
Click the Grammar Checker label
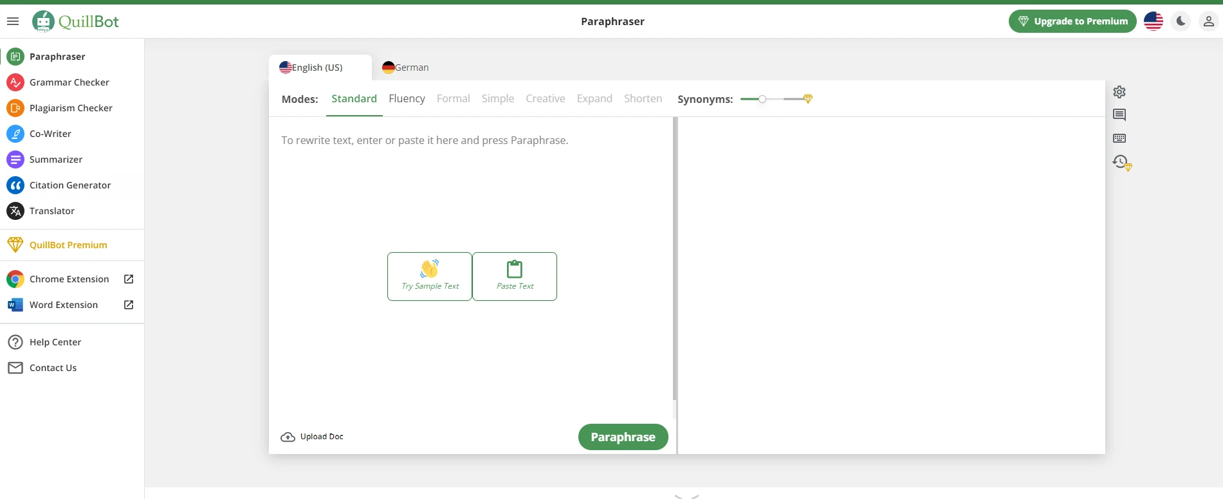pos(69,82)
